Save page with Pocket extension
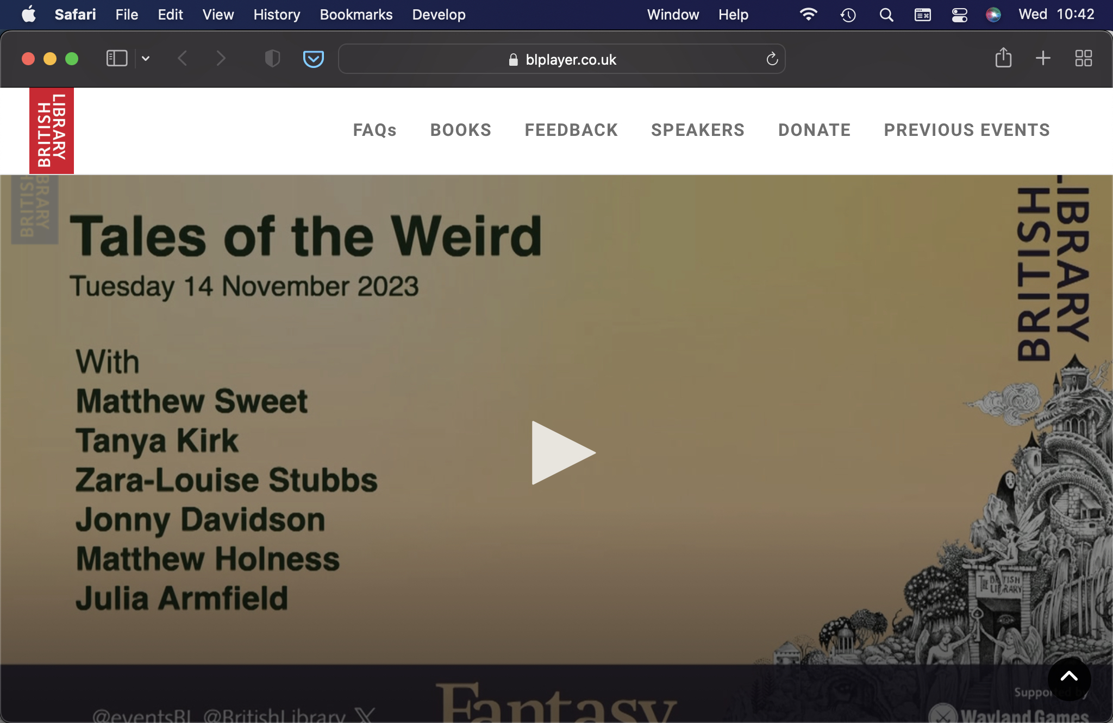1113x723 pixels. tap(314, 59)
